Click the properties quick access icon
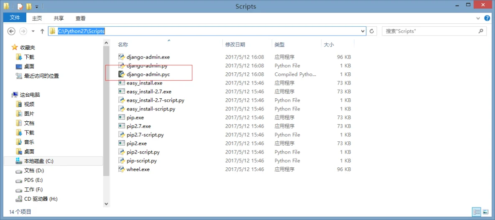The image size is (495, 220). pos(20,6)
